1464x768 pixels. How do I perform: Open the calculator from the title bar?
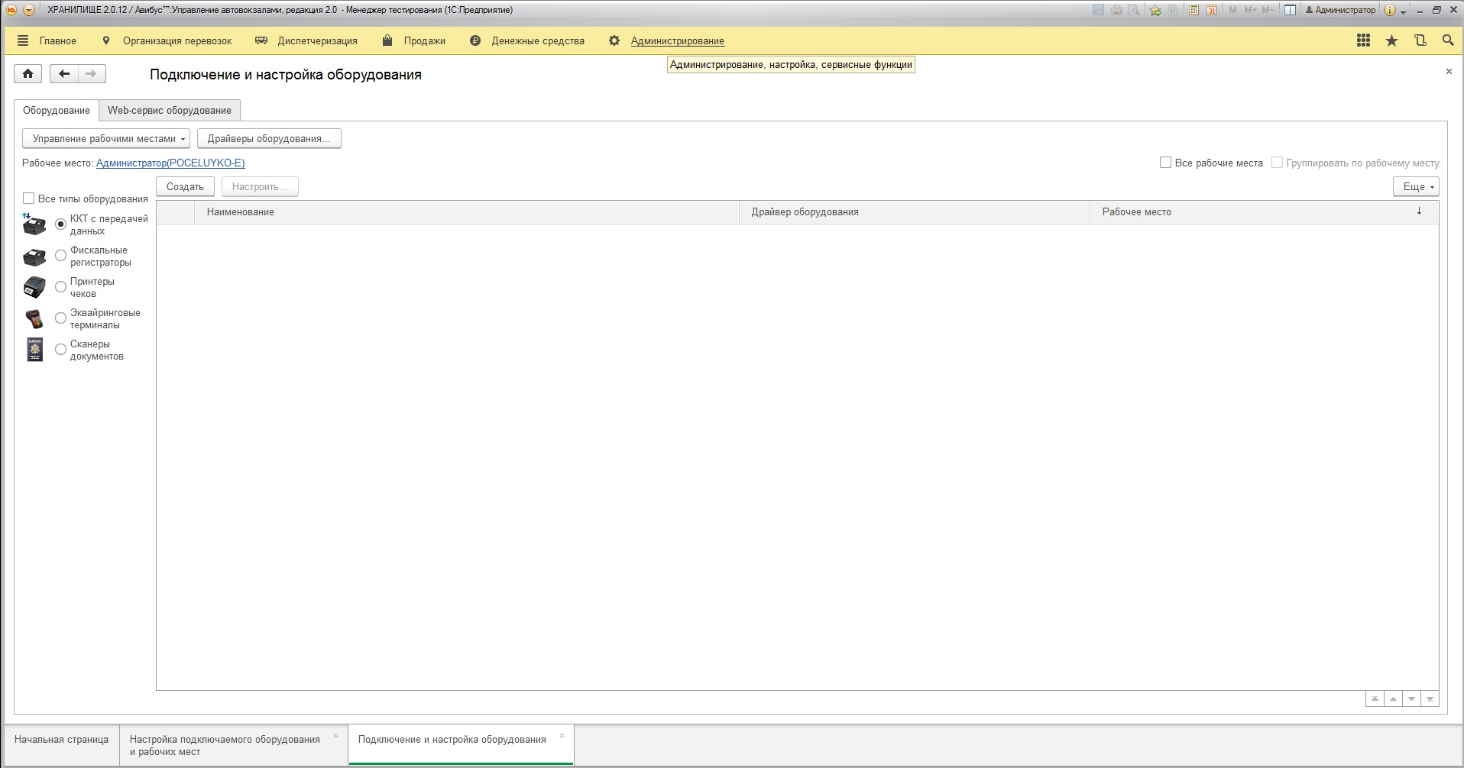(1194, 10)
